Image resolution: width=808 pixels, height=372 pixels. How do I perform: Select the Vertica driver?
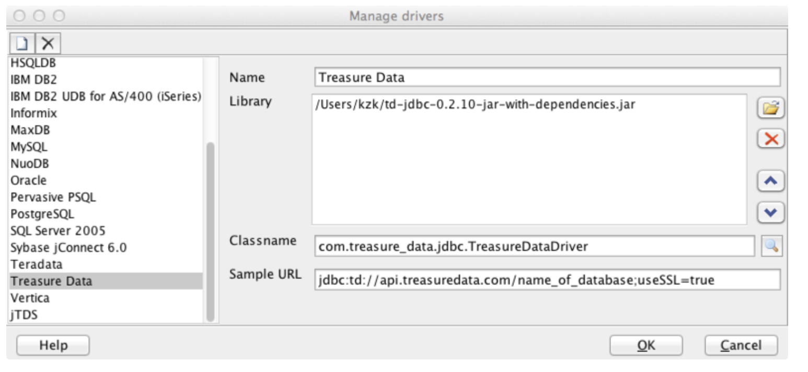point(30,298)
